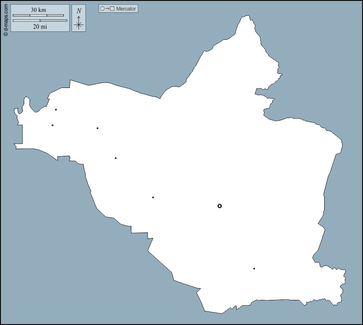The width and height of the screenshot is (363, 325).
Task: Click the narrow sea inlet on the east coast
Action: (263, 96)
